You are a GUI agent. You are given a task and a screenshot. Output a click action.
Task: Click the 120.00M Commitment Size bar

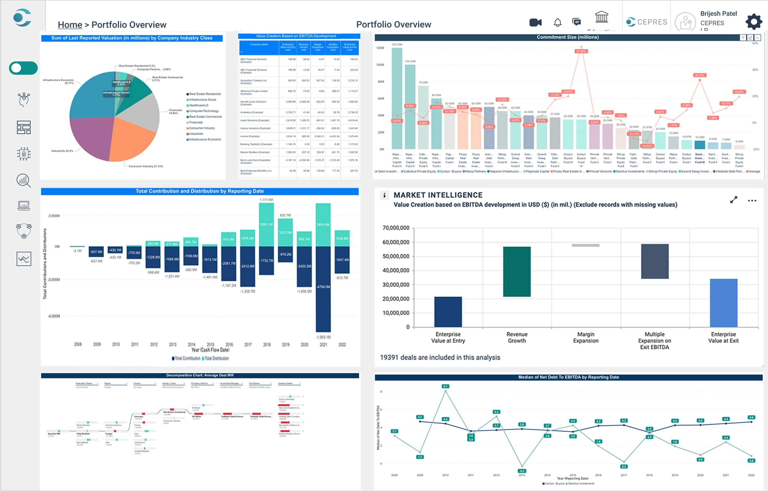coord(397,98)
